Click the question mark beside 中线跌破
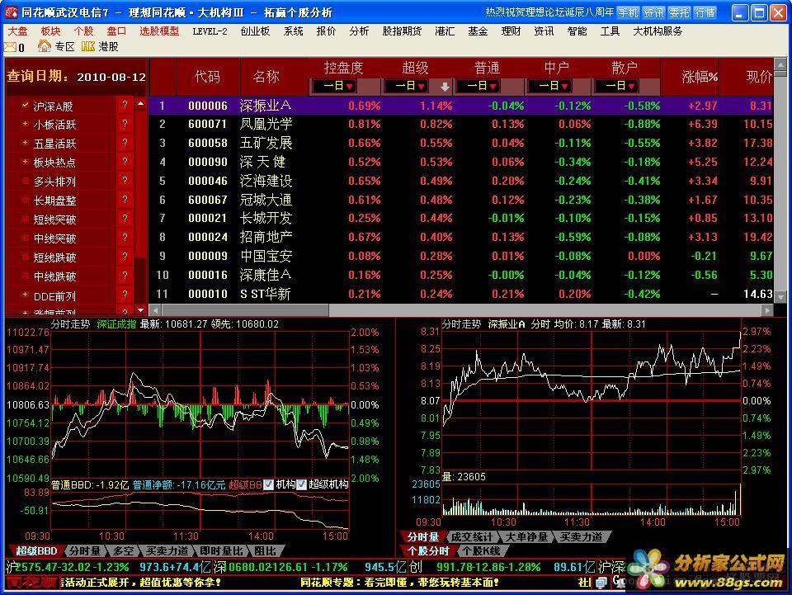Viewport: 792px width, 595px height. click(125, 276)
